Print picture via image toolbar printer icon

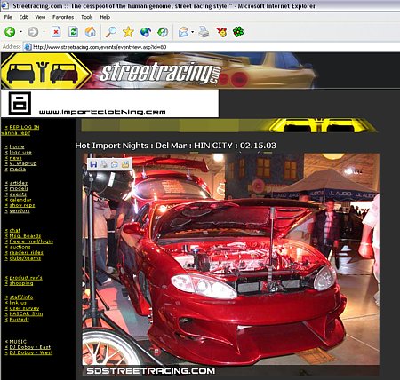(104, 164)
